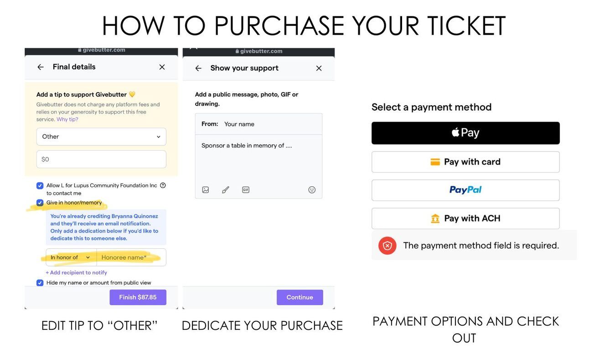Choose Apple Pay payment method
589x353 pixels.
pos(465,133)
